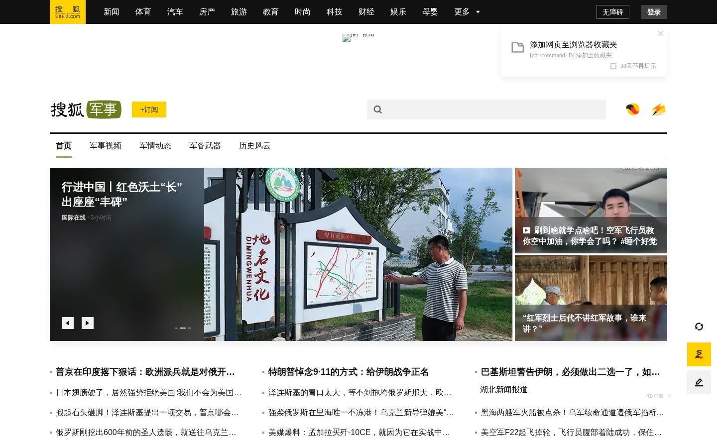Image resolution: width=717 pixels, height=448 pixels.
Task: Open the 体育 top navigation item
Action: coord(143,12)
